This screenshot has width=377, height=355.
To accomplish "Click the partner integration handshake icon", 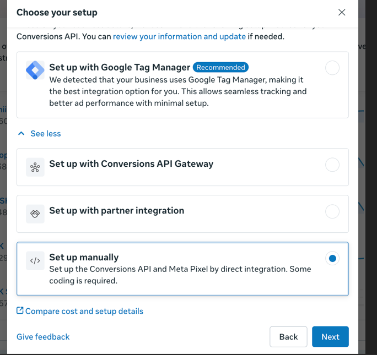I will pos(35,214).
